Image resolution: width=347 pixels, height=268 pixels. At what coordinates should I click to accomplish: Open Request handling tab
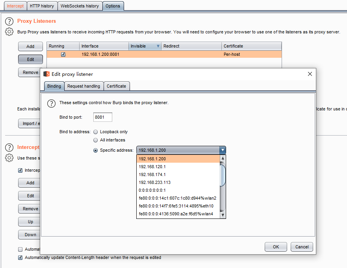84,86
